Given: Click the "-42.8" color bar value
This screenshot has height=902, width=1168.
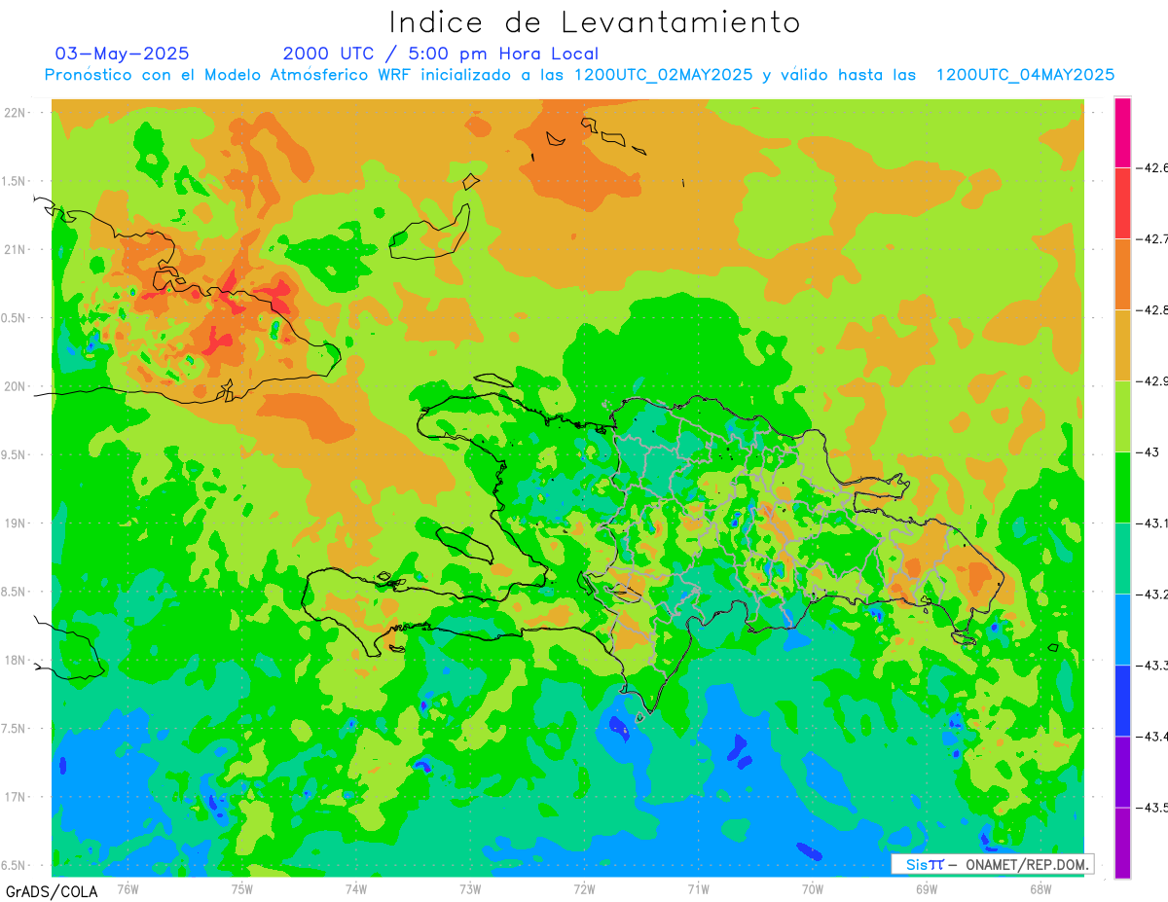Looking at the screenshot, I should pyautogui.click(x=1153, y=310).
